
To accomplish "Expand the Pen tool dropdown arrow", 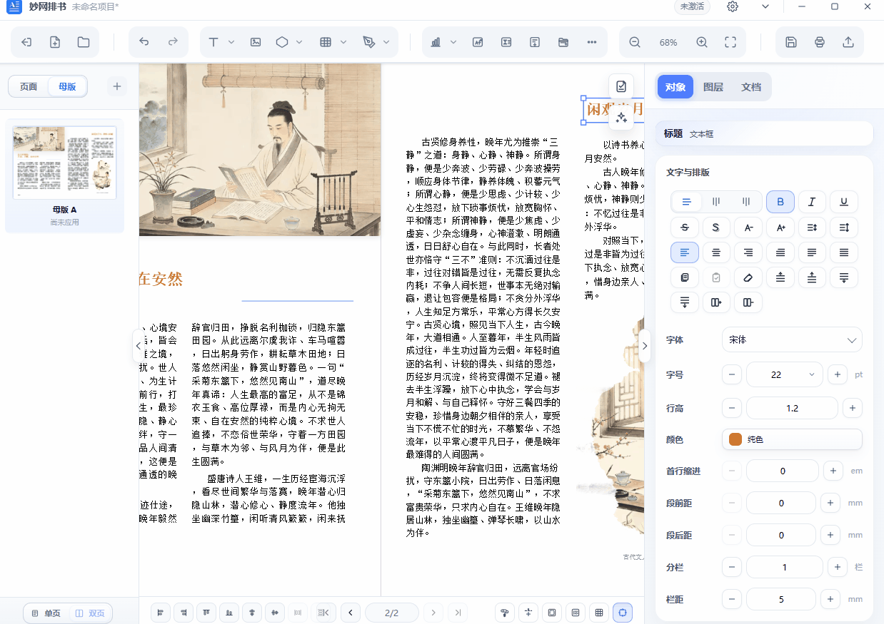I will [x=387, y=42].
